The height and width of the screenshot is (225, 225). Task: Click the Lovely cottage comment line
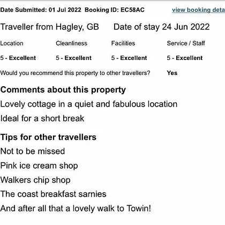click(89, 104)
